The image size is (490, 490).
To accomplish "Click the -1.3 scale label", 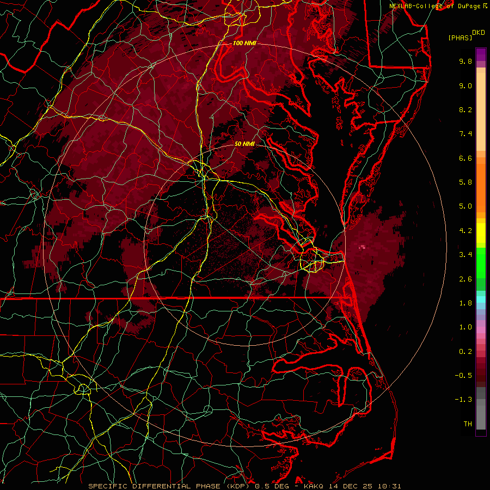I will pos(463,400).
